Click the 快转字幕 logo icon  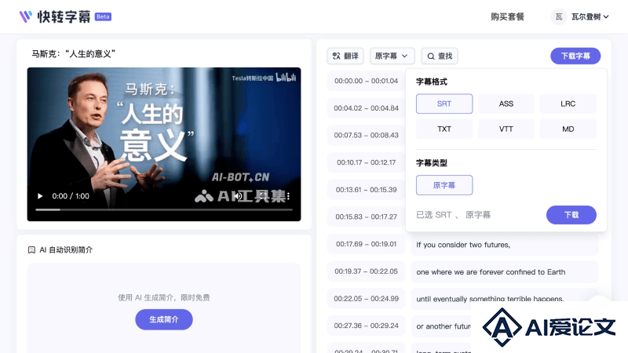tap(26, 16)
